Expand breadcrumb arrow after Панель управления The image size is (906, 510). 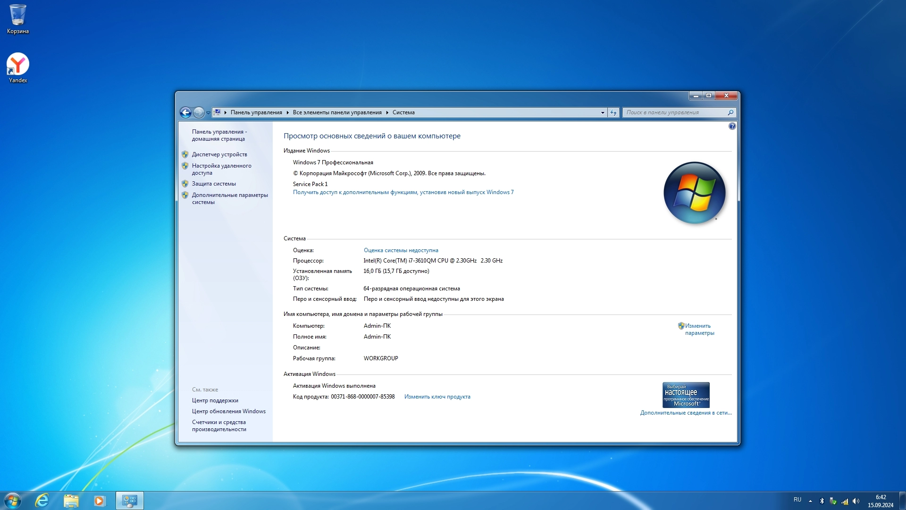pyautogui.click(x=287, y=112)
